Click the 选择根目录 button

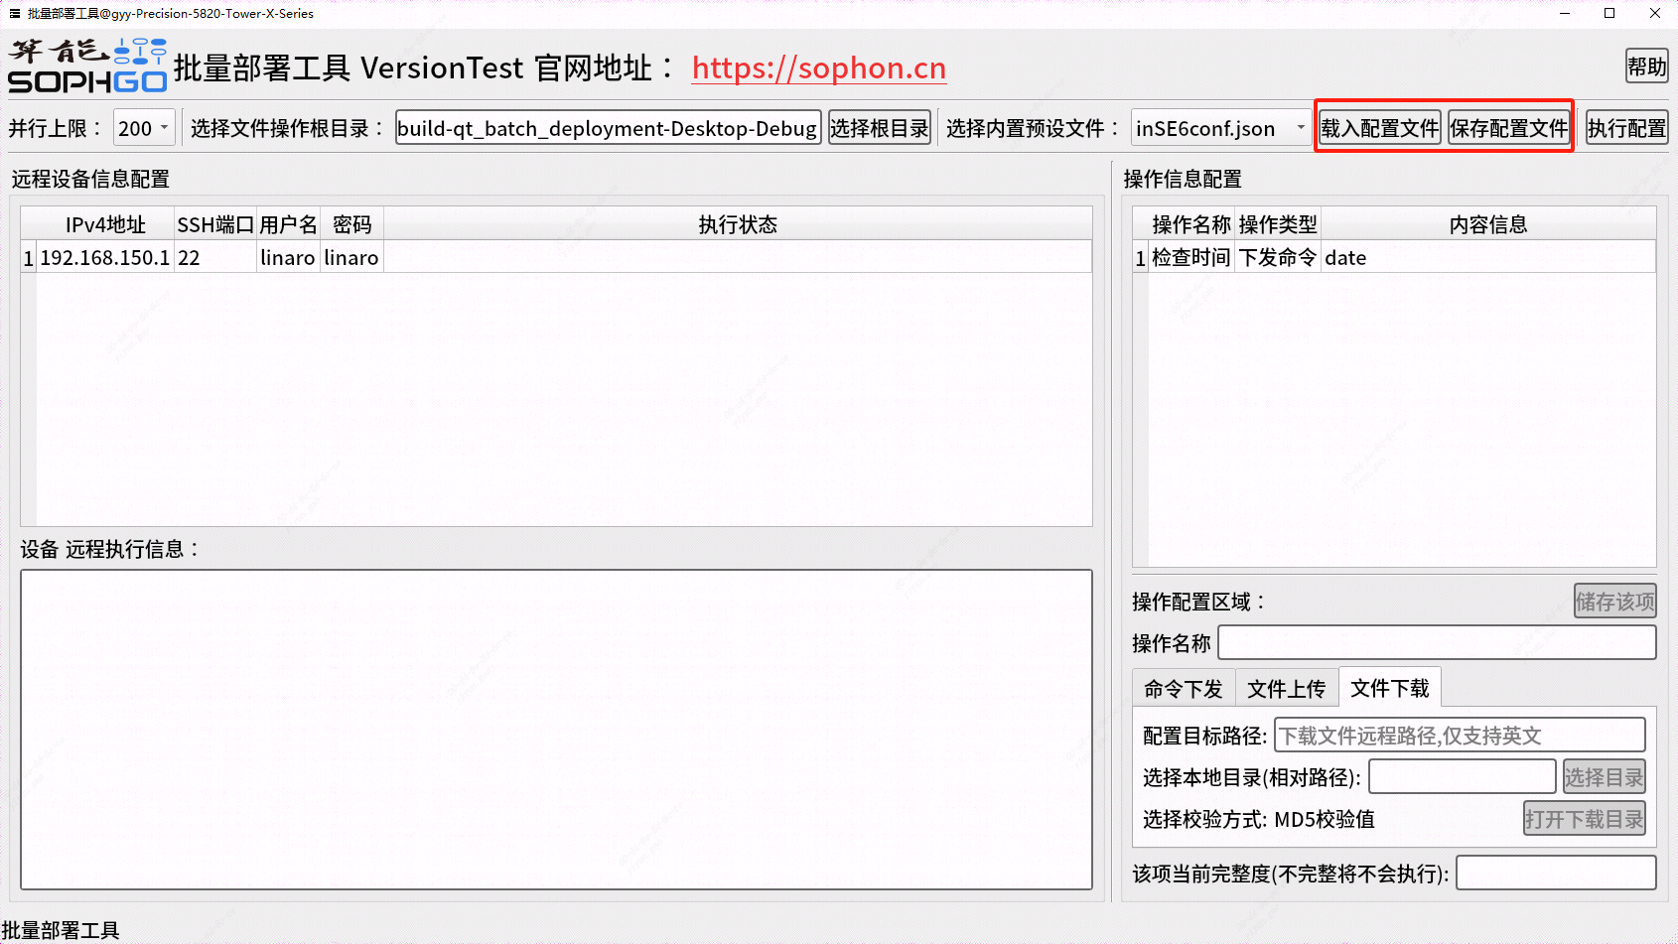(x=879, y=128)
